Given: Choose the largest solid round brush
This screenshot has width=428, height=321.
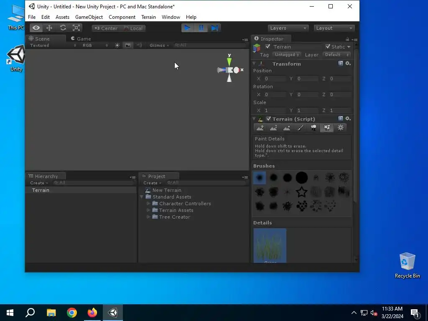Looking at the screenshot, I should point(302,178).
